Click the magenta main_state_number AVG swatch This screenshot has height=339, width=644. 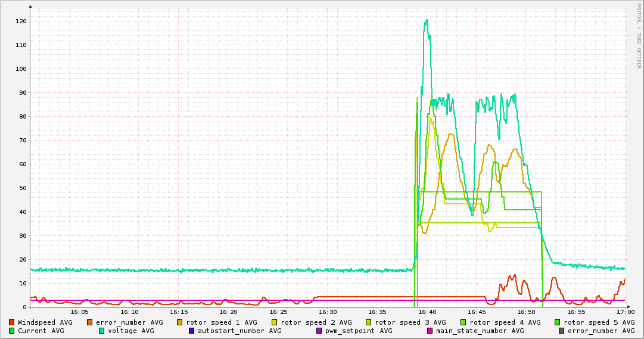(430, 331)
